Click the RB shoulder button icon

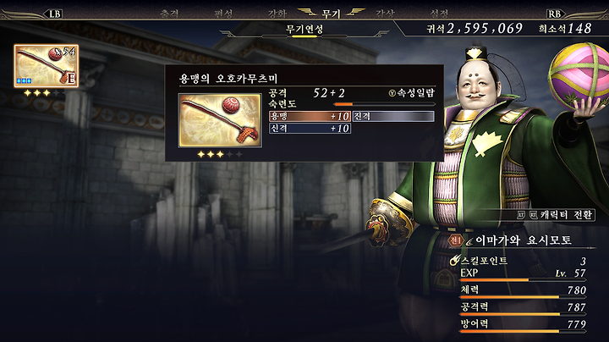pos(555,14)
